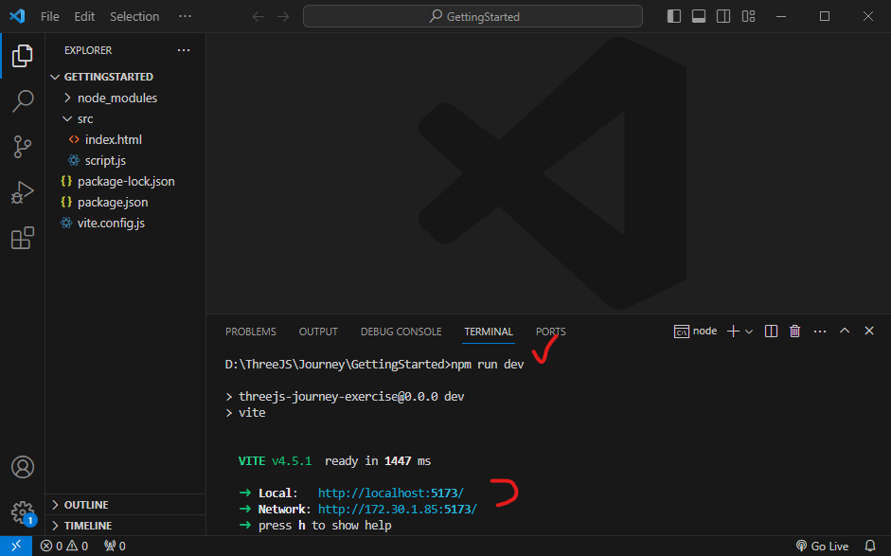Select the TERMINAL tab
Screen dimensions: 891x556
[489, 332]
